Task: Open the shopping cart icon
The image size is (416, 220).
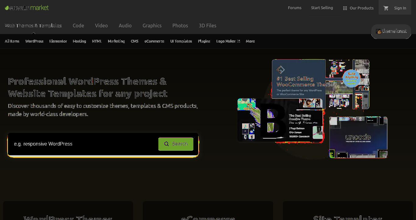Action: tap(386, 8)
